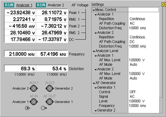Collapse the Generator 1 node
This screenshot has width=166, height=117.
(x=96, y=88)
